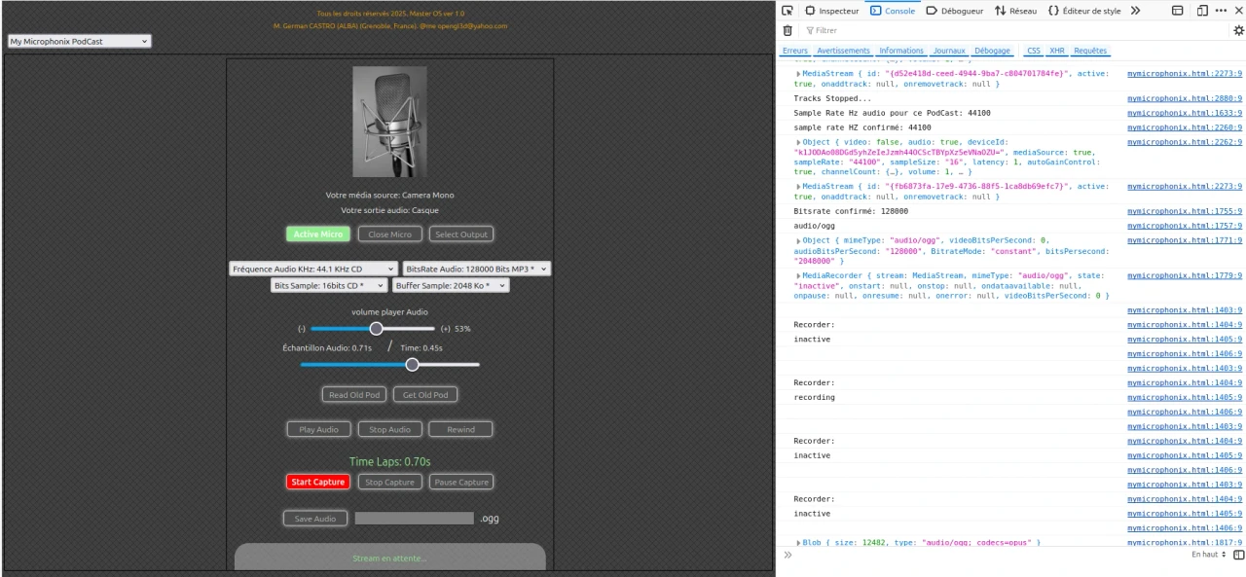Click the Save Audio button
Screen dimensions: 1246x577
(x=315, y=519)
